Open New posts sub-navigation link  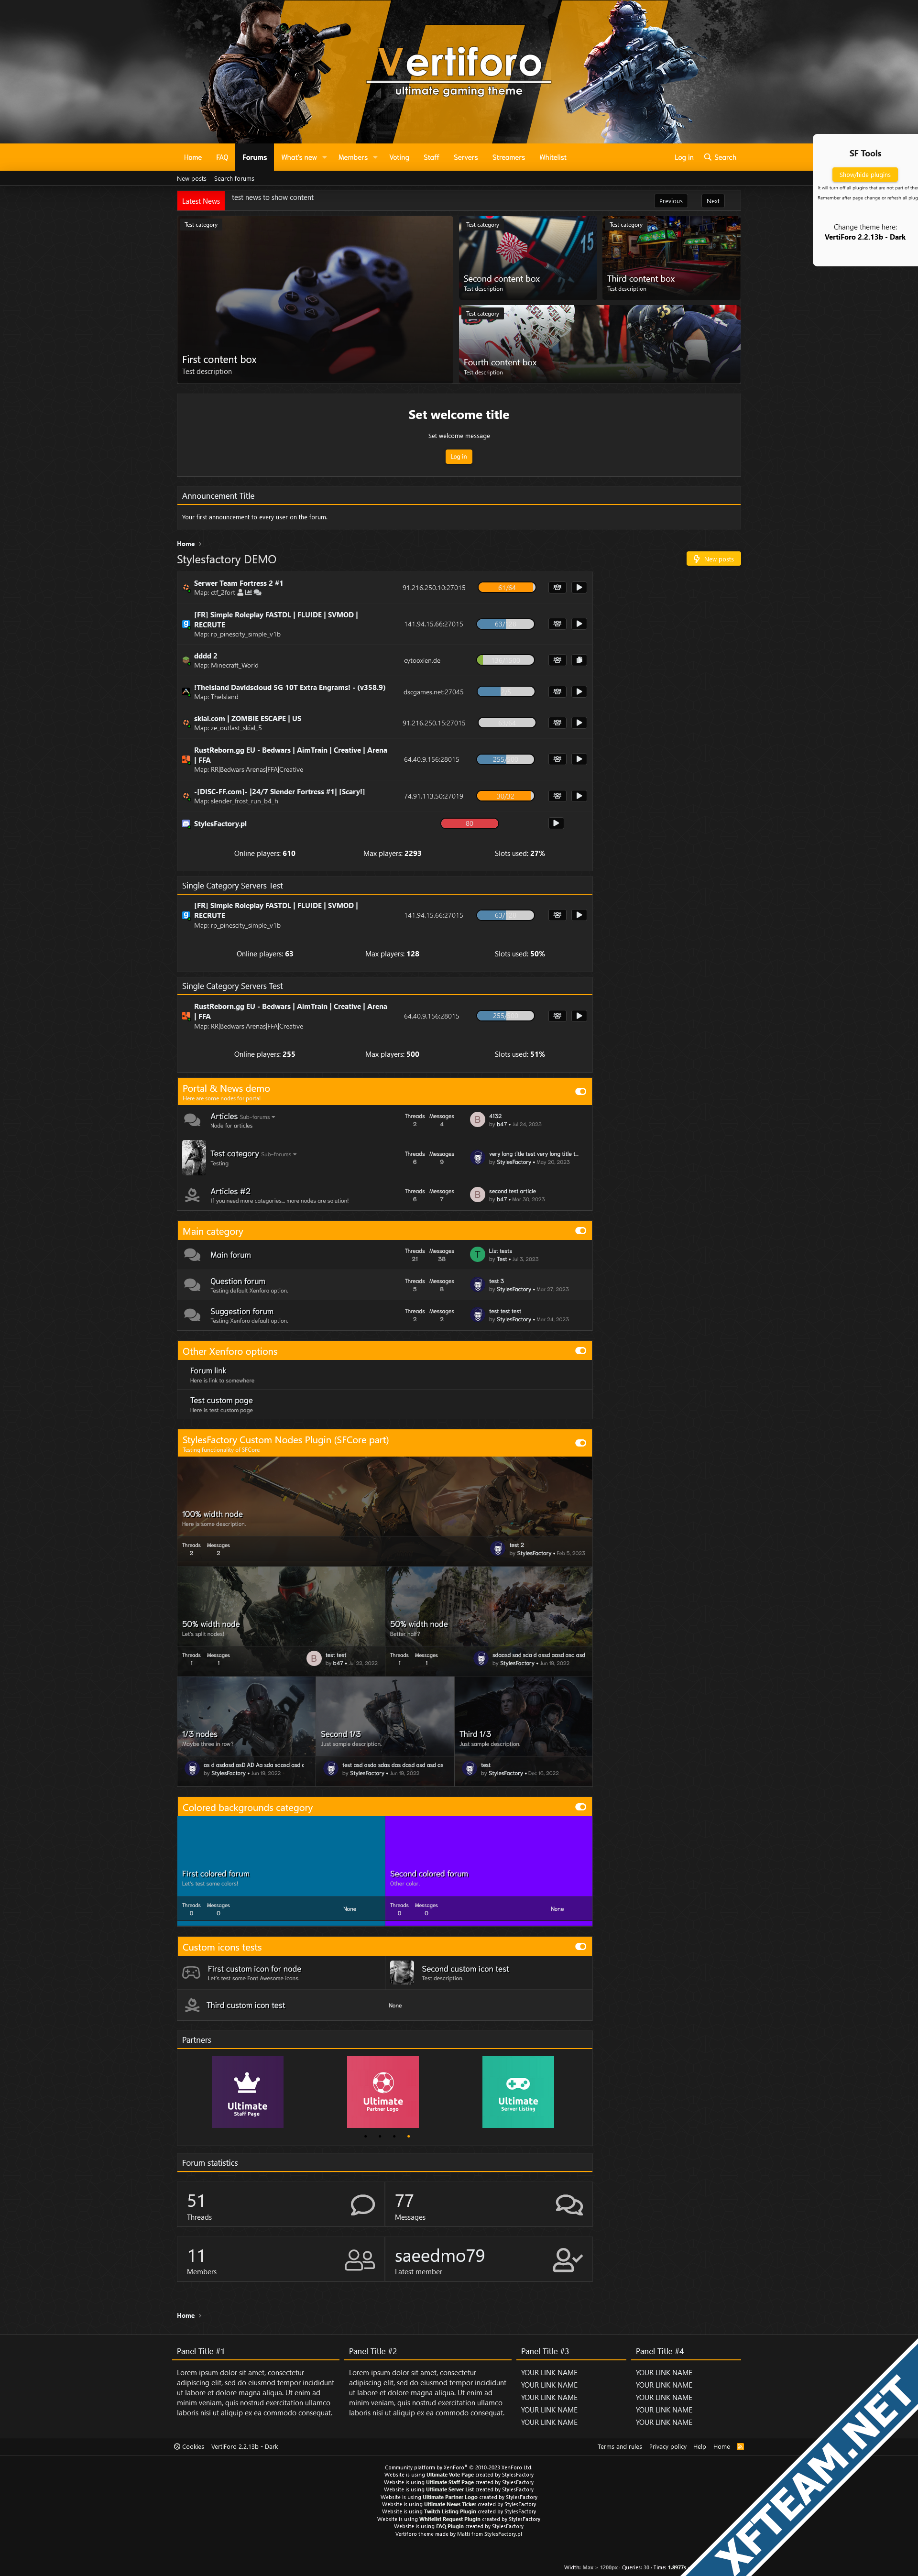(192, 179)
